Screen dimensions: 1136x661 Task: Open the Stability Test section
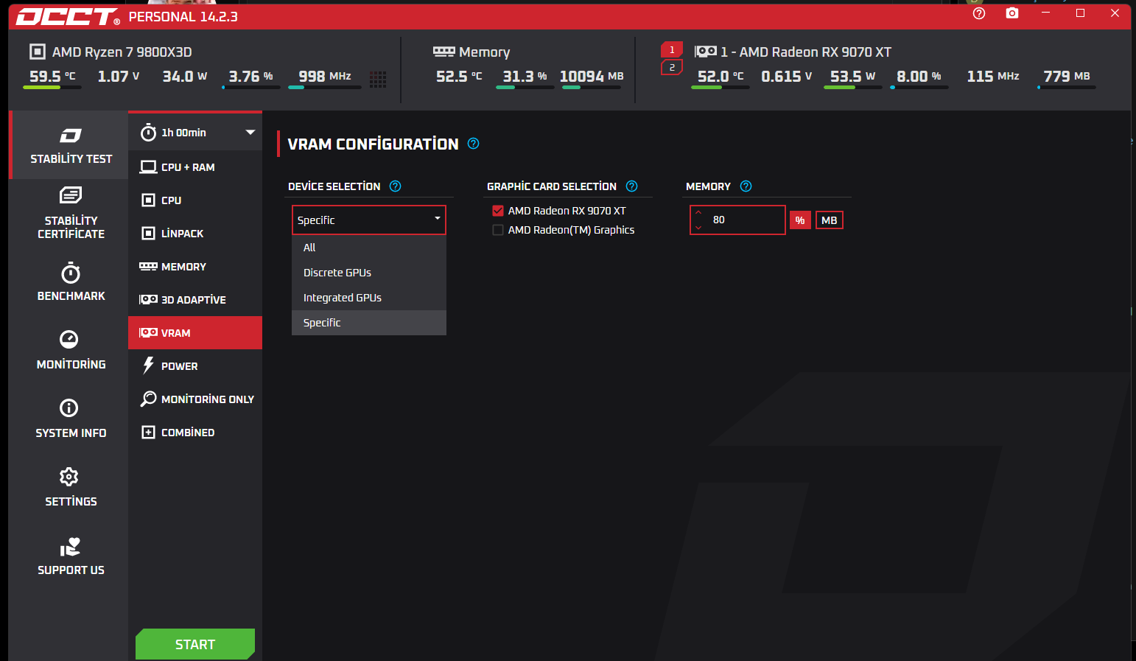71,145
